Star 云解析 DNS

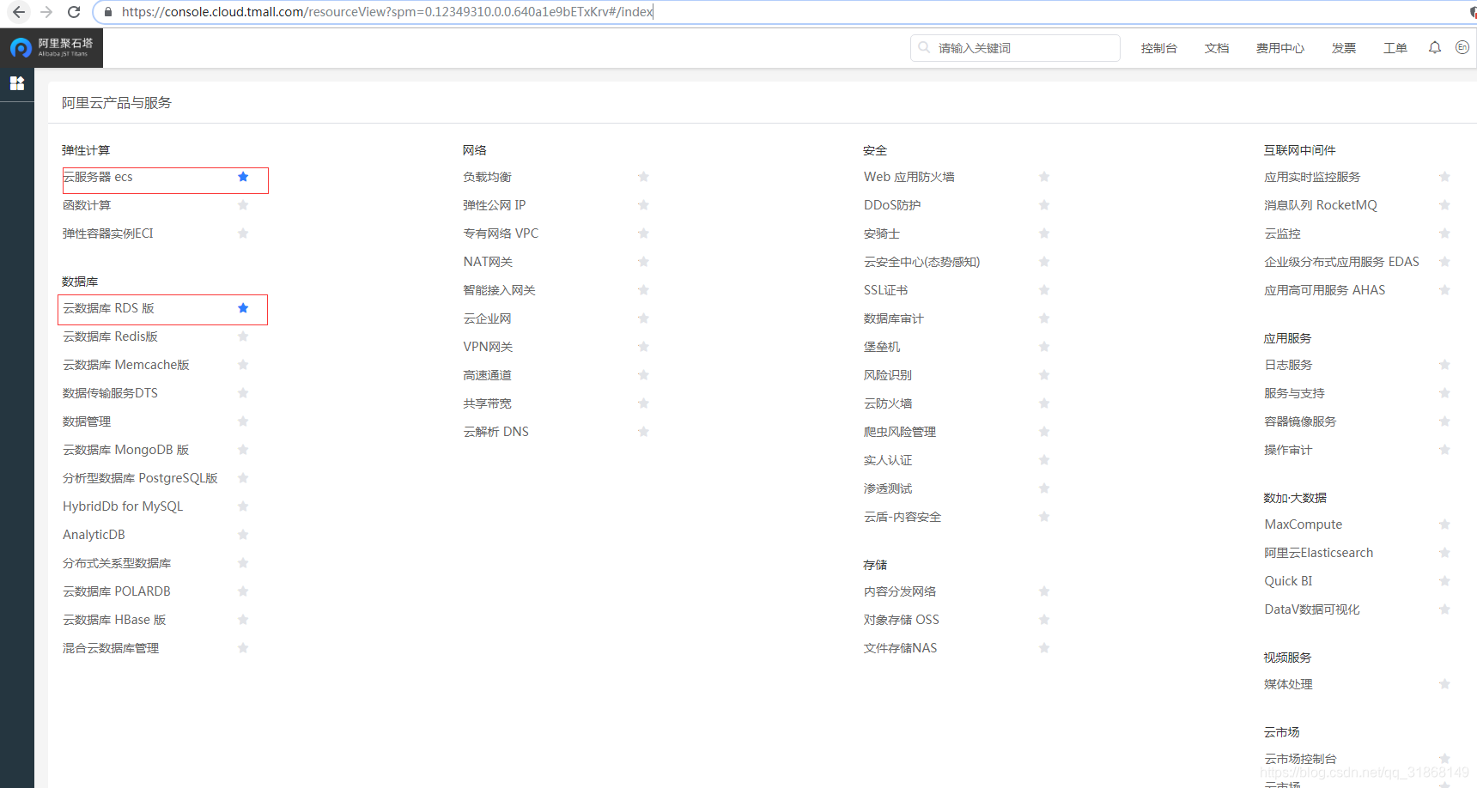point(643,432)
